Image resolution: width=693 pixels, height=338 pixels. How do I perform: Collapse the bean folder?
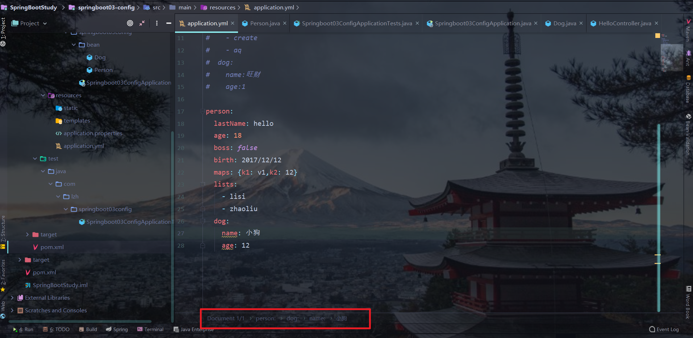coord(74,45)
